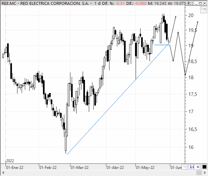The width and height of the screenshot is (208, 176).
Task: Close the REE.MC chart window
Action: pyautogui.click(x=204, y=3)
